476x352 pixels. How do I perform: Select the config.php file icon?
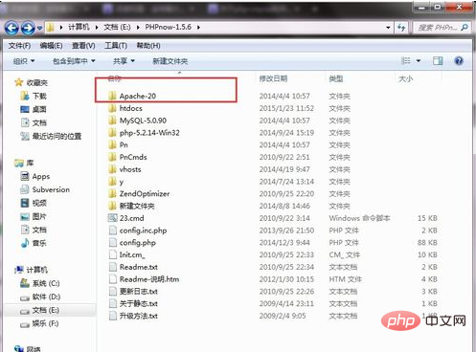click(x=113, y=242)
